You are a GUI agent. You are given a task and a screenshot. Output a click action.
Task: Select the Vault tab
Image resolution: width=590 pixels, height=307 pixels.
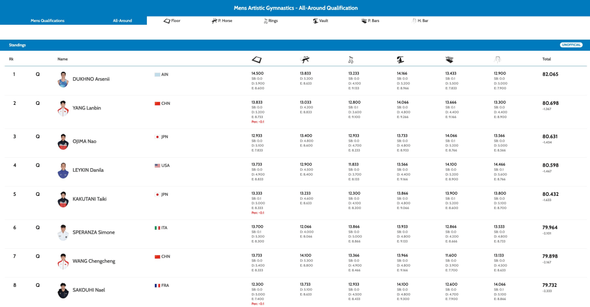[320, 21]
